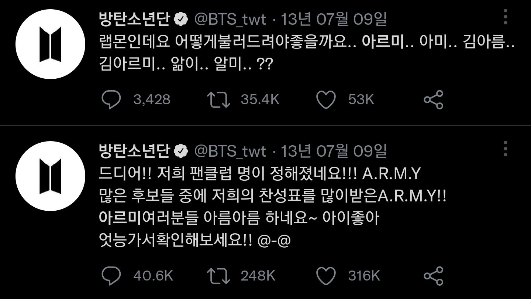
Task: Click the verified badge on first tweet
Action: [181, 19]
